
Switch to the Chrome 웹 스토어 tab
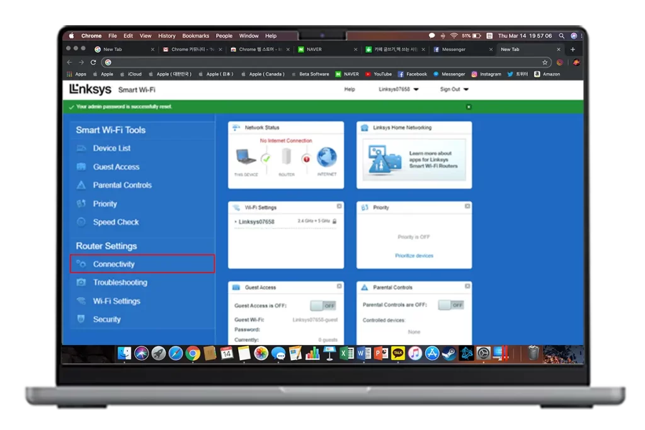(260, 49)
